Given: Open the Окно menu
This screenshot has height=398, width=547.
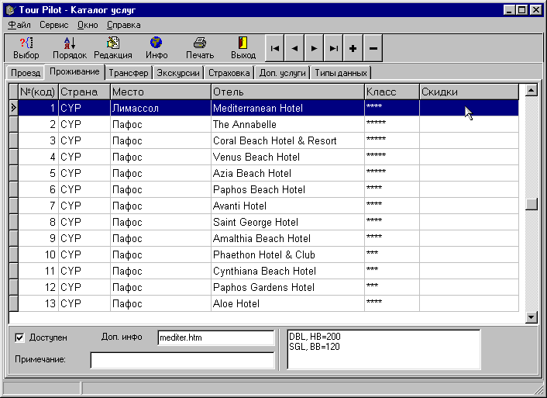Looking at the screenshot, I should tap(88, 25).
